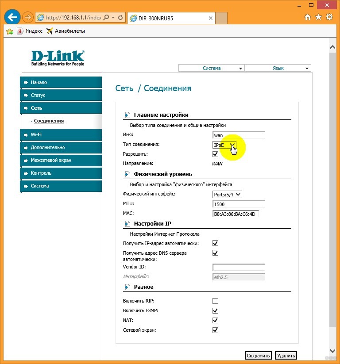Viewport: 340px width, 364px height.
Task: Click the vertical scrollbar thumb
Action: (332, 190)
